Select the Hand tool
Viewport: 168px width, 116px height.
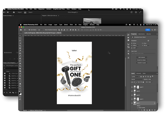20,84
